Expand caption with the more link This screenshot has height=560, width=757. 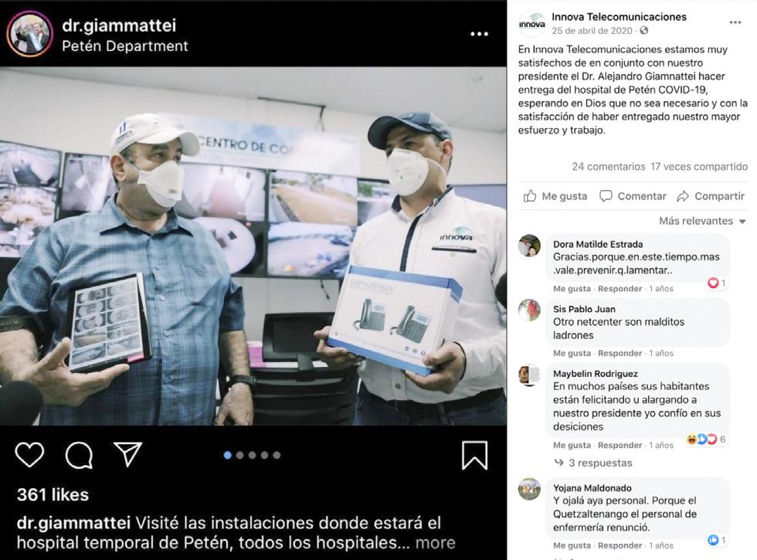click(435, 542)
